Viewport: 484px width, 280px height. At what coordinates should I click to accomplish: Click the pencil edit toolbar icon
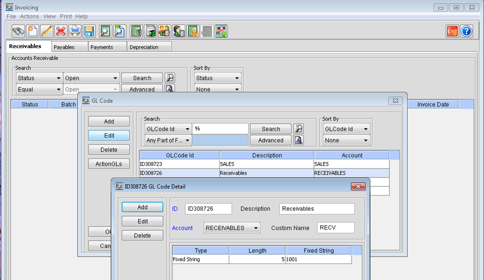tap(47, 31)
